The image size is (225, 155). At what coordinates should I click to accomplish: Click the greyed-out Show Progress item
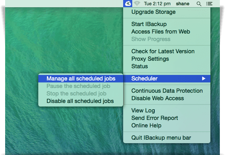click(x=167, y=39)
